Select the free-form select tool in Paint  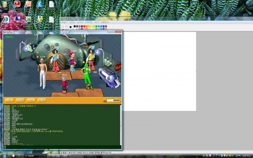(62, 26)
